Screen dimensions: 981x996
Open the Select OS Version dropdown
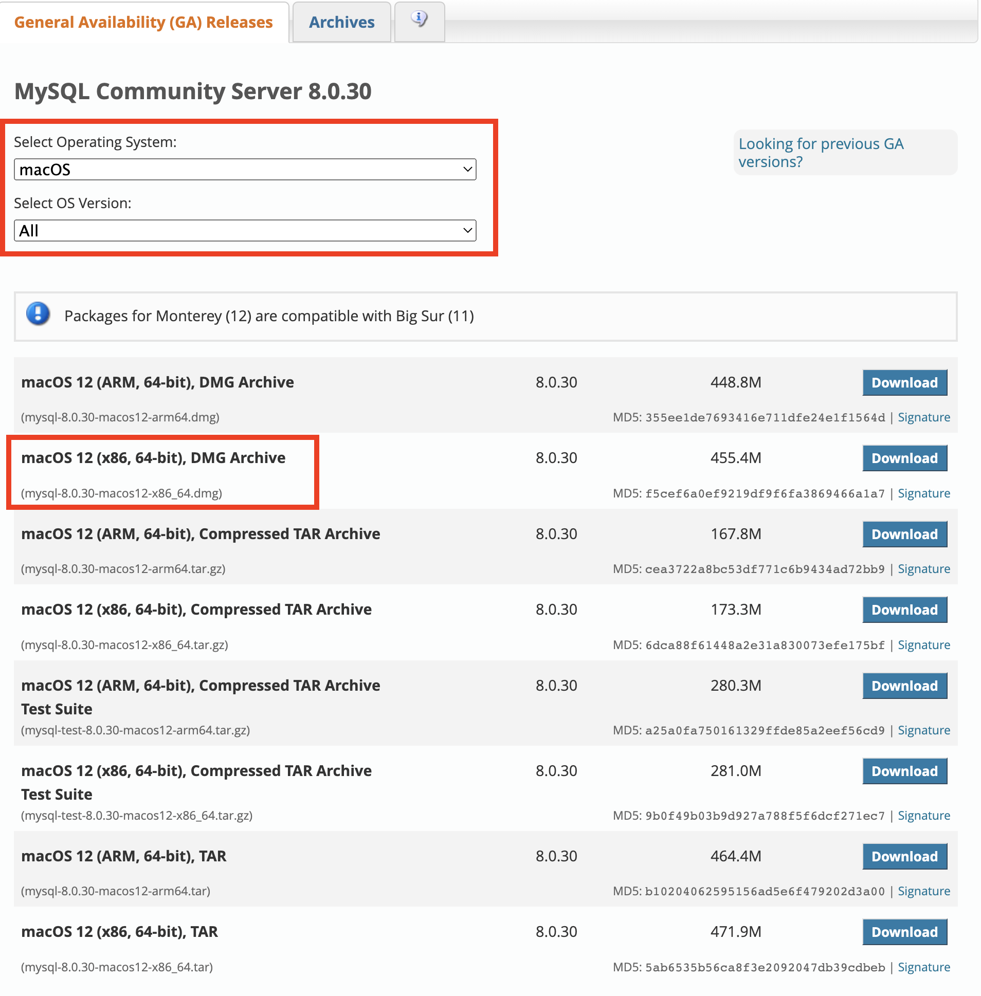(245, 231)
